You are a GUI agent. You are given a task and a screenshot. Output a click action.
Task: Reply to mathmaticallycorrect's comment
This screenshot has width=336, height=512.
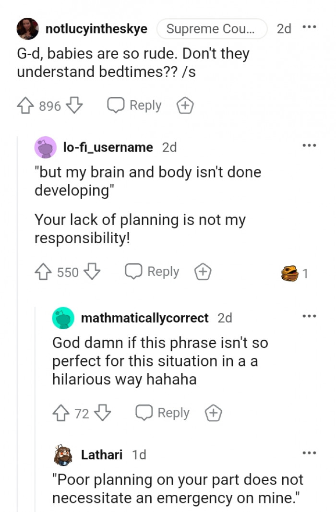click(x=163, y=413)
